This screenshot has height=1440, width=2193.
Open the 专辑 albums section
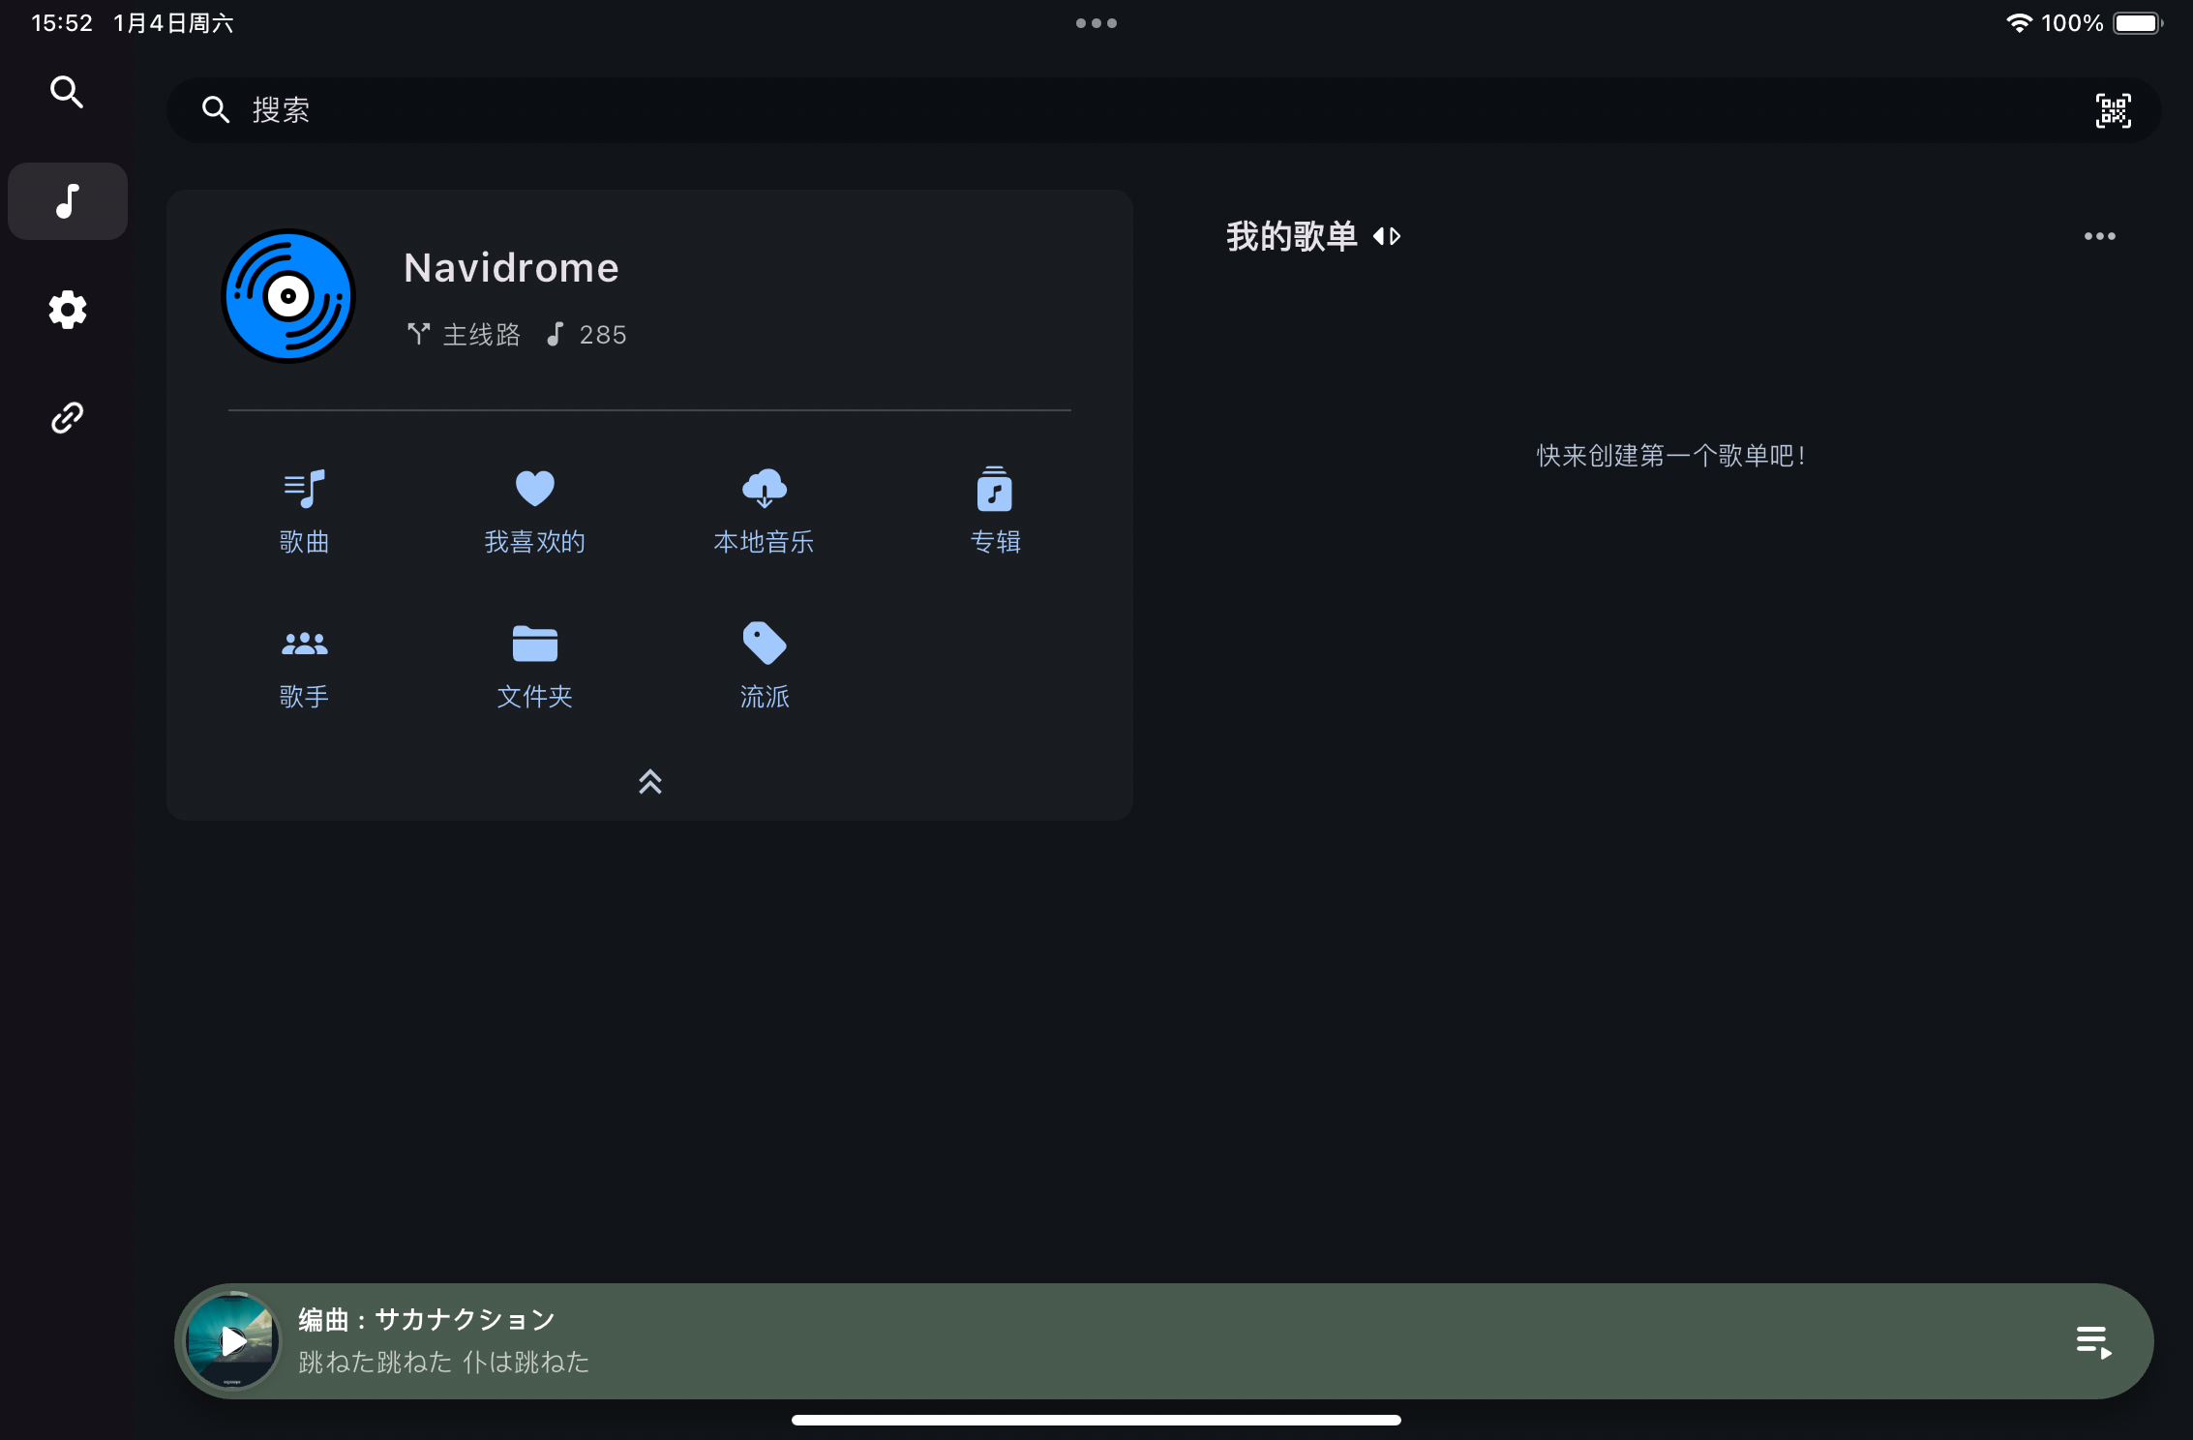[995, 510]
